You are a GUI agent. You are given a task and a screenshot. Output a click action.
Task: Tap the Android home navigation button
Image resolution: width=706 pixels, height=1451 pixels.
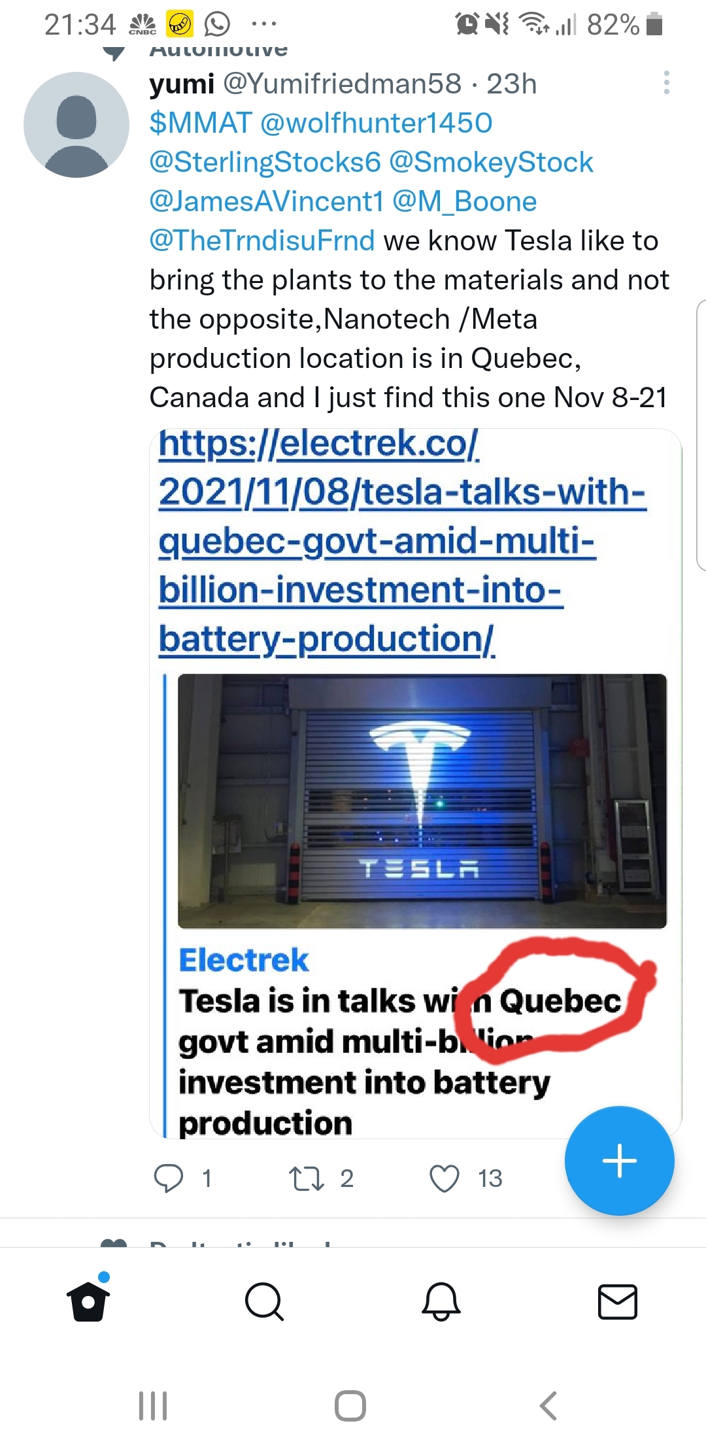350,1405
